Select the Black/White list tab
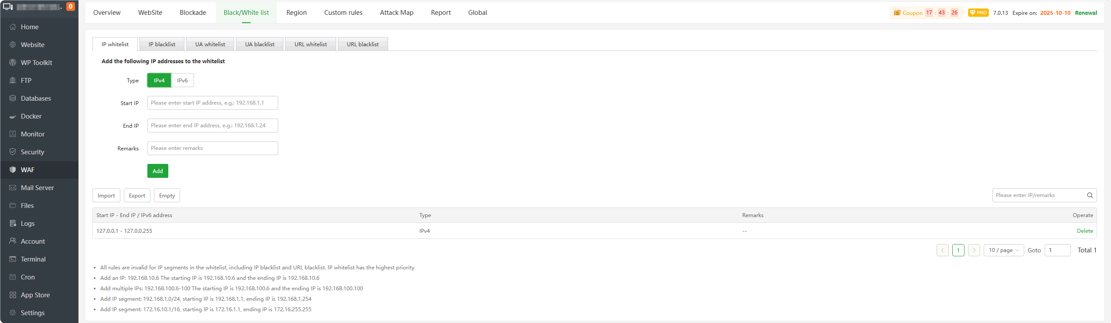 [246, 13]
